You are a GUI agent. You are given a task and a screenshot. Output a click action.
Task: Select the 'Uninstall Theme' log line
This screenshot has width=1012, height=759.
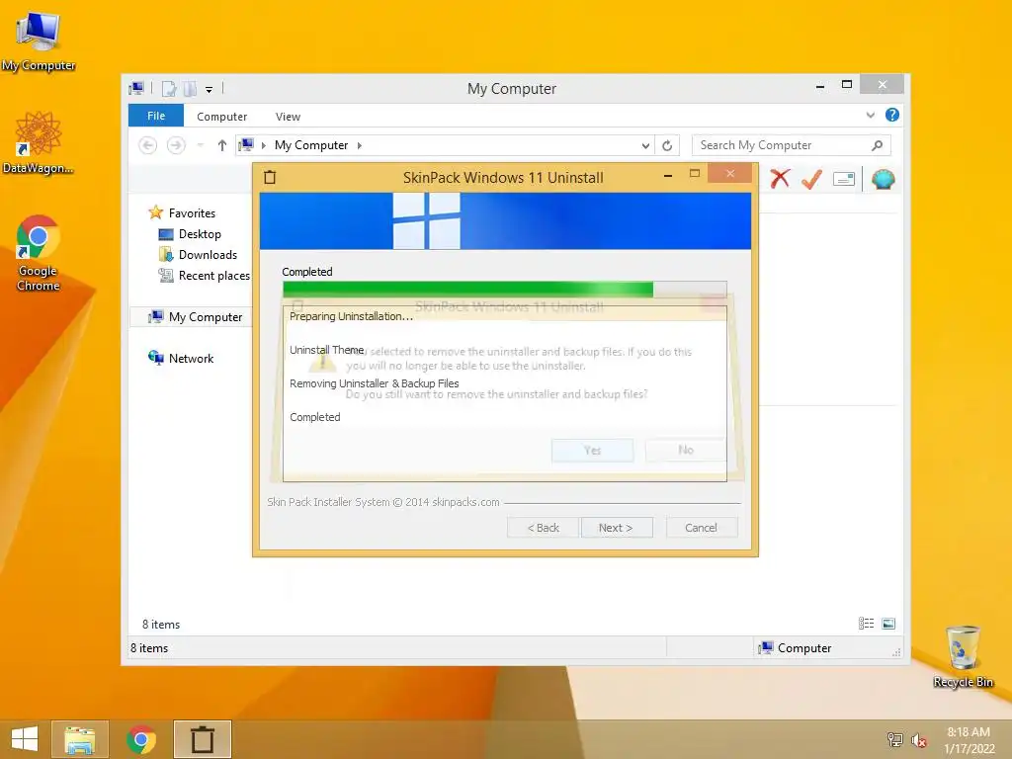(326, 350)
